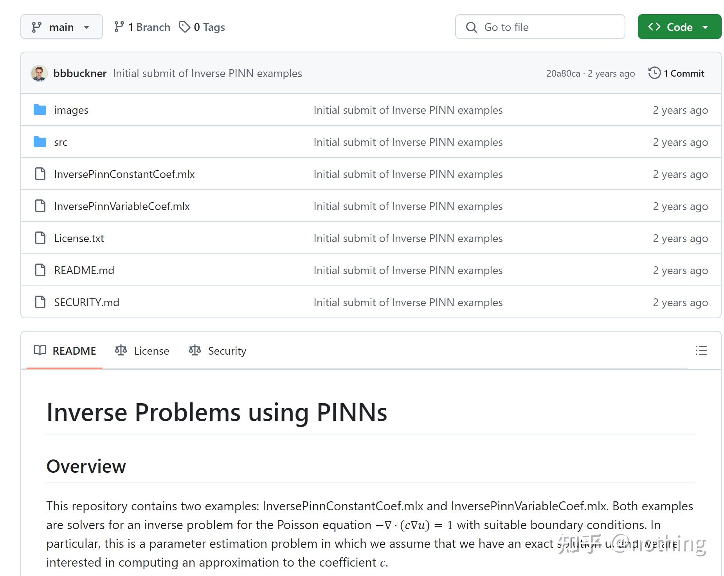
Task: Open commit 20a80ca
Action: pos(563,73)
